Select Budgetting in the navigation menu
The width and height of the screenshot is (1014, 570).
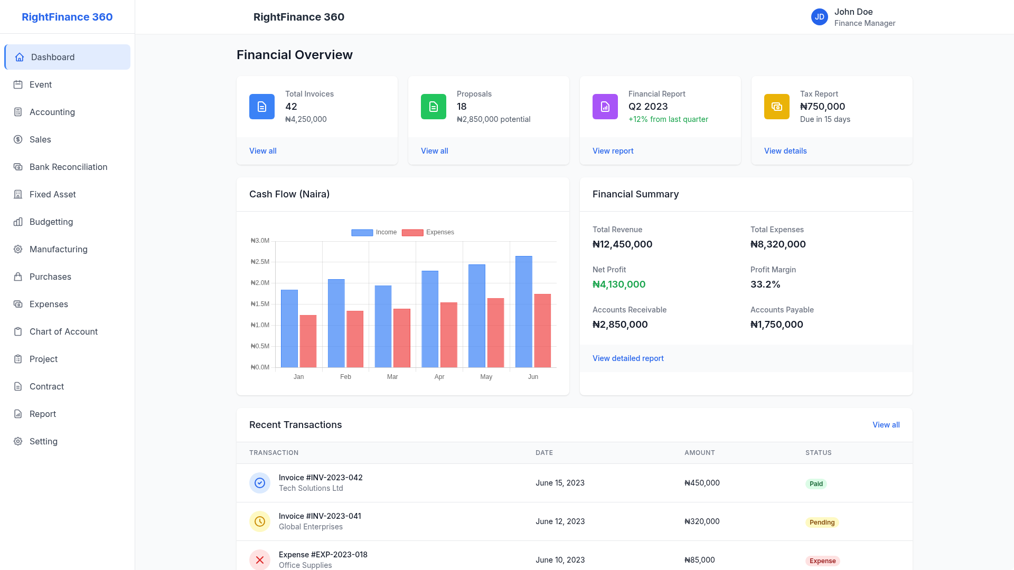coord(51,222)
